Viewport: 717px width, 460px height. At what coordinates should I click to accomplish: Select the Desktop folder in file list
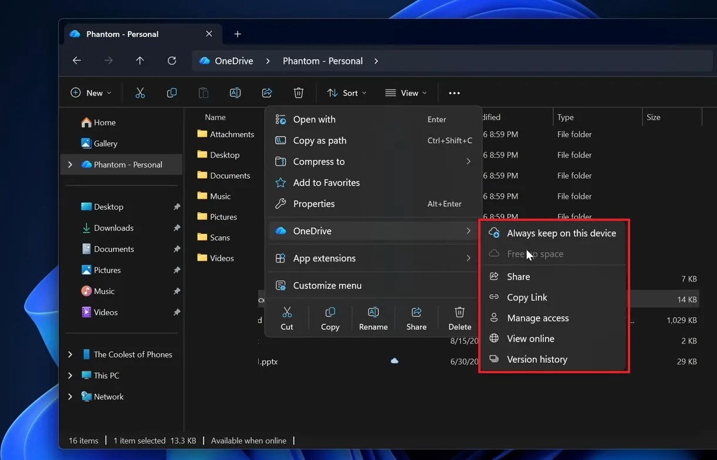218,155
